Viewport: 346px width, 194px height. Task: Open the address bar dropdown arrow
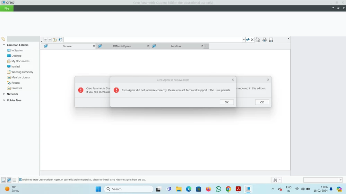tap(244, 40)
